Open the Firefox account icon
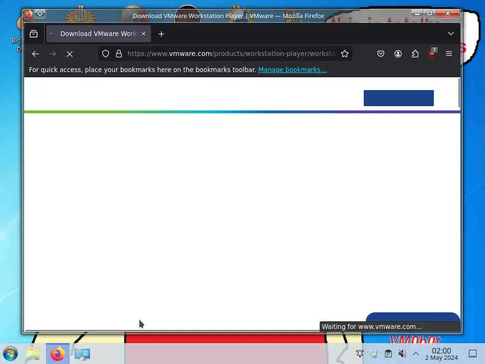The image size is (485, 364). [x=398, y=54]
